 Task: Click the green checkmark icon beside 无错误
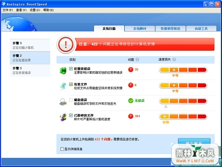click(x=131, y=101)
